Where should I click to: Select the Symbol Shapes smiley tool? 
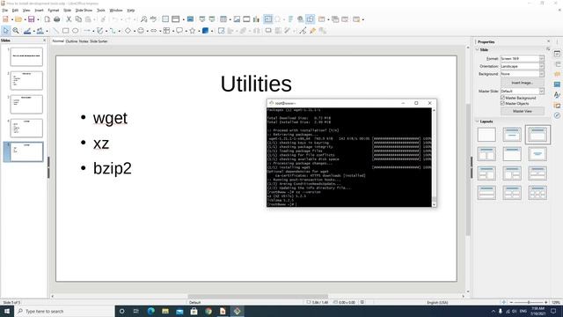(x=141, y=31)
